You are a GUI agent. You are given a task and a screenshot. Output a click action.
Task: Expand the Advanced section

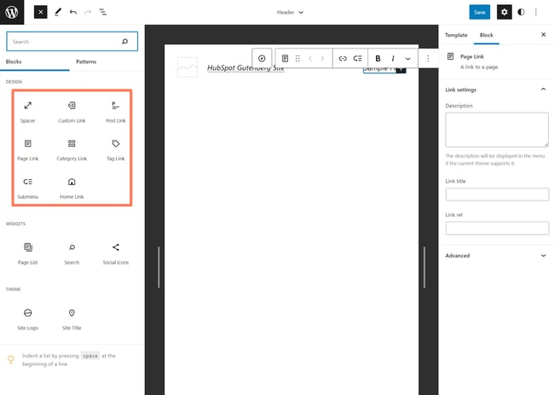tap(497, 255)
